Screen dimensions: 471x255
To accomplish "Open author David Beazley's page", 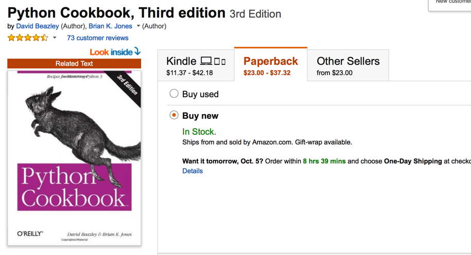I will (38, 26).
